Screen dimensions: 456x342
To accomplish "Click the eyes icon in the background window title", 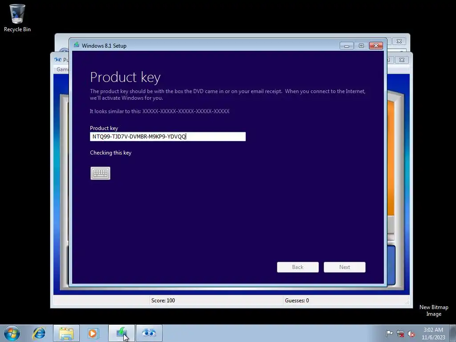I will coord(58,60).
